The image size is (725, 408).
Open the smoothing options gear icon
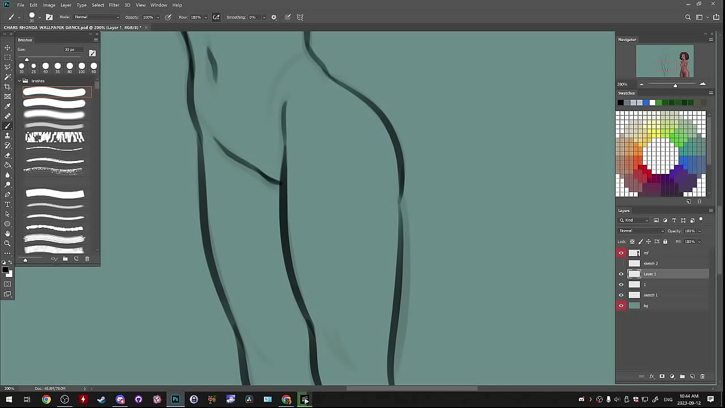coord(274,17)
